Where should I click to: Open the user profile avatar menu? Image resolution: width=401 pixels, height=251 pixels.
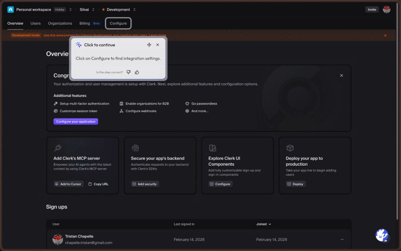pyautogui.click(x=386, y=10)
